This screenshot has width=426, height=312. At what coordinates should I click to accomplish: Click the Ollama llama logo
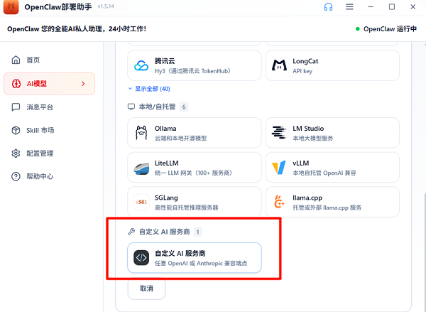pyautogui.click(x=141, y=133)
